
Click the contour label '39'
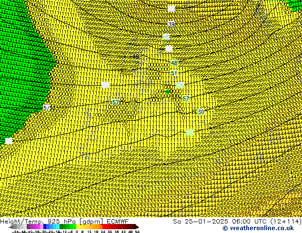pos(171,24)
